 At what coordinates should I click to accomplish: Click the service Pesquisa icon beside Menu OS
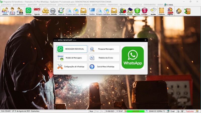[x=69, y=11]
